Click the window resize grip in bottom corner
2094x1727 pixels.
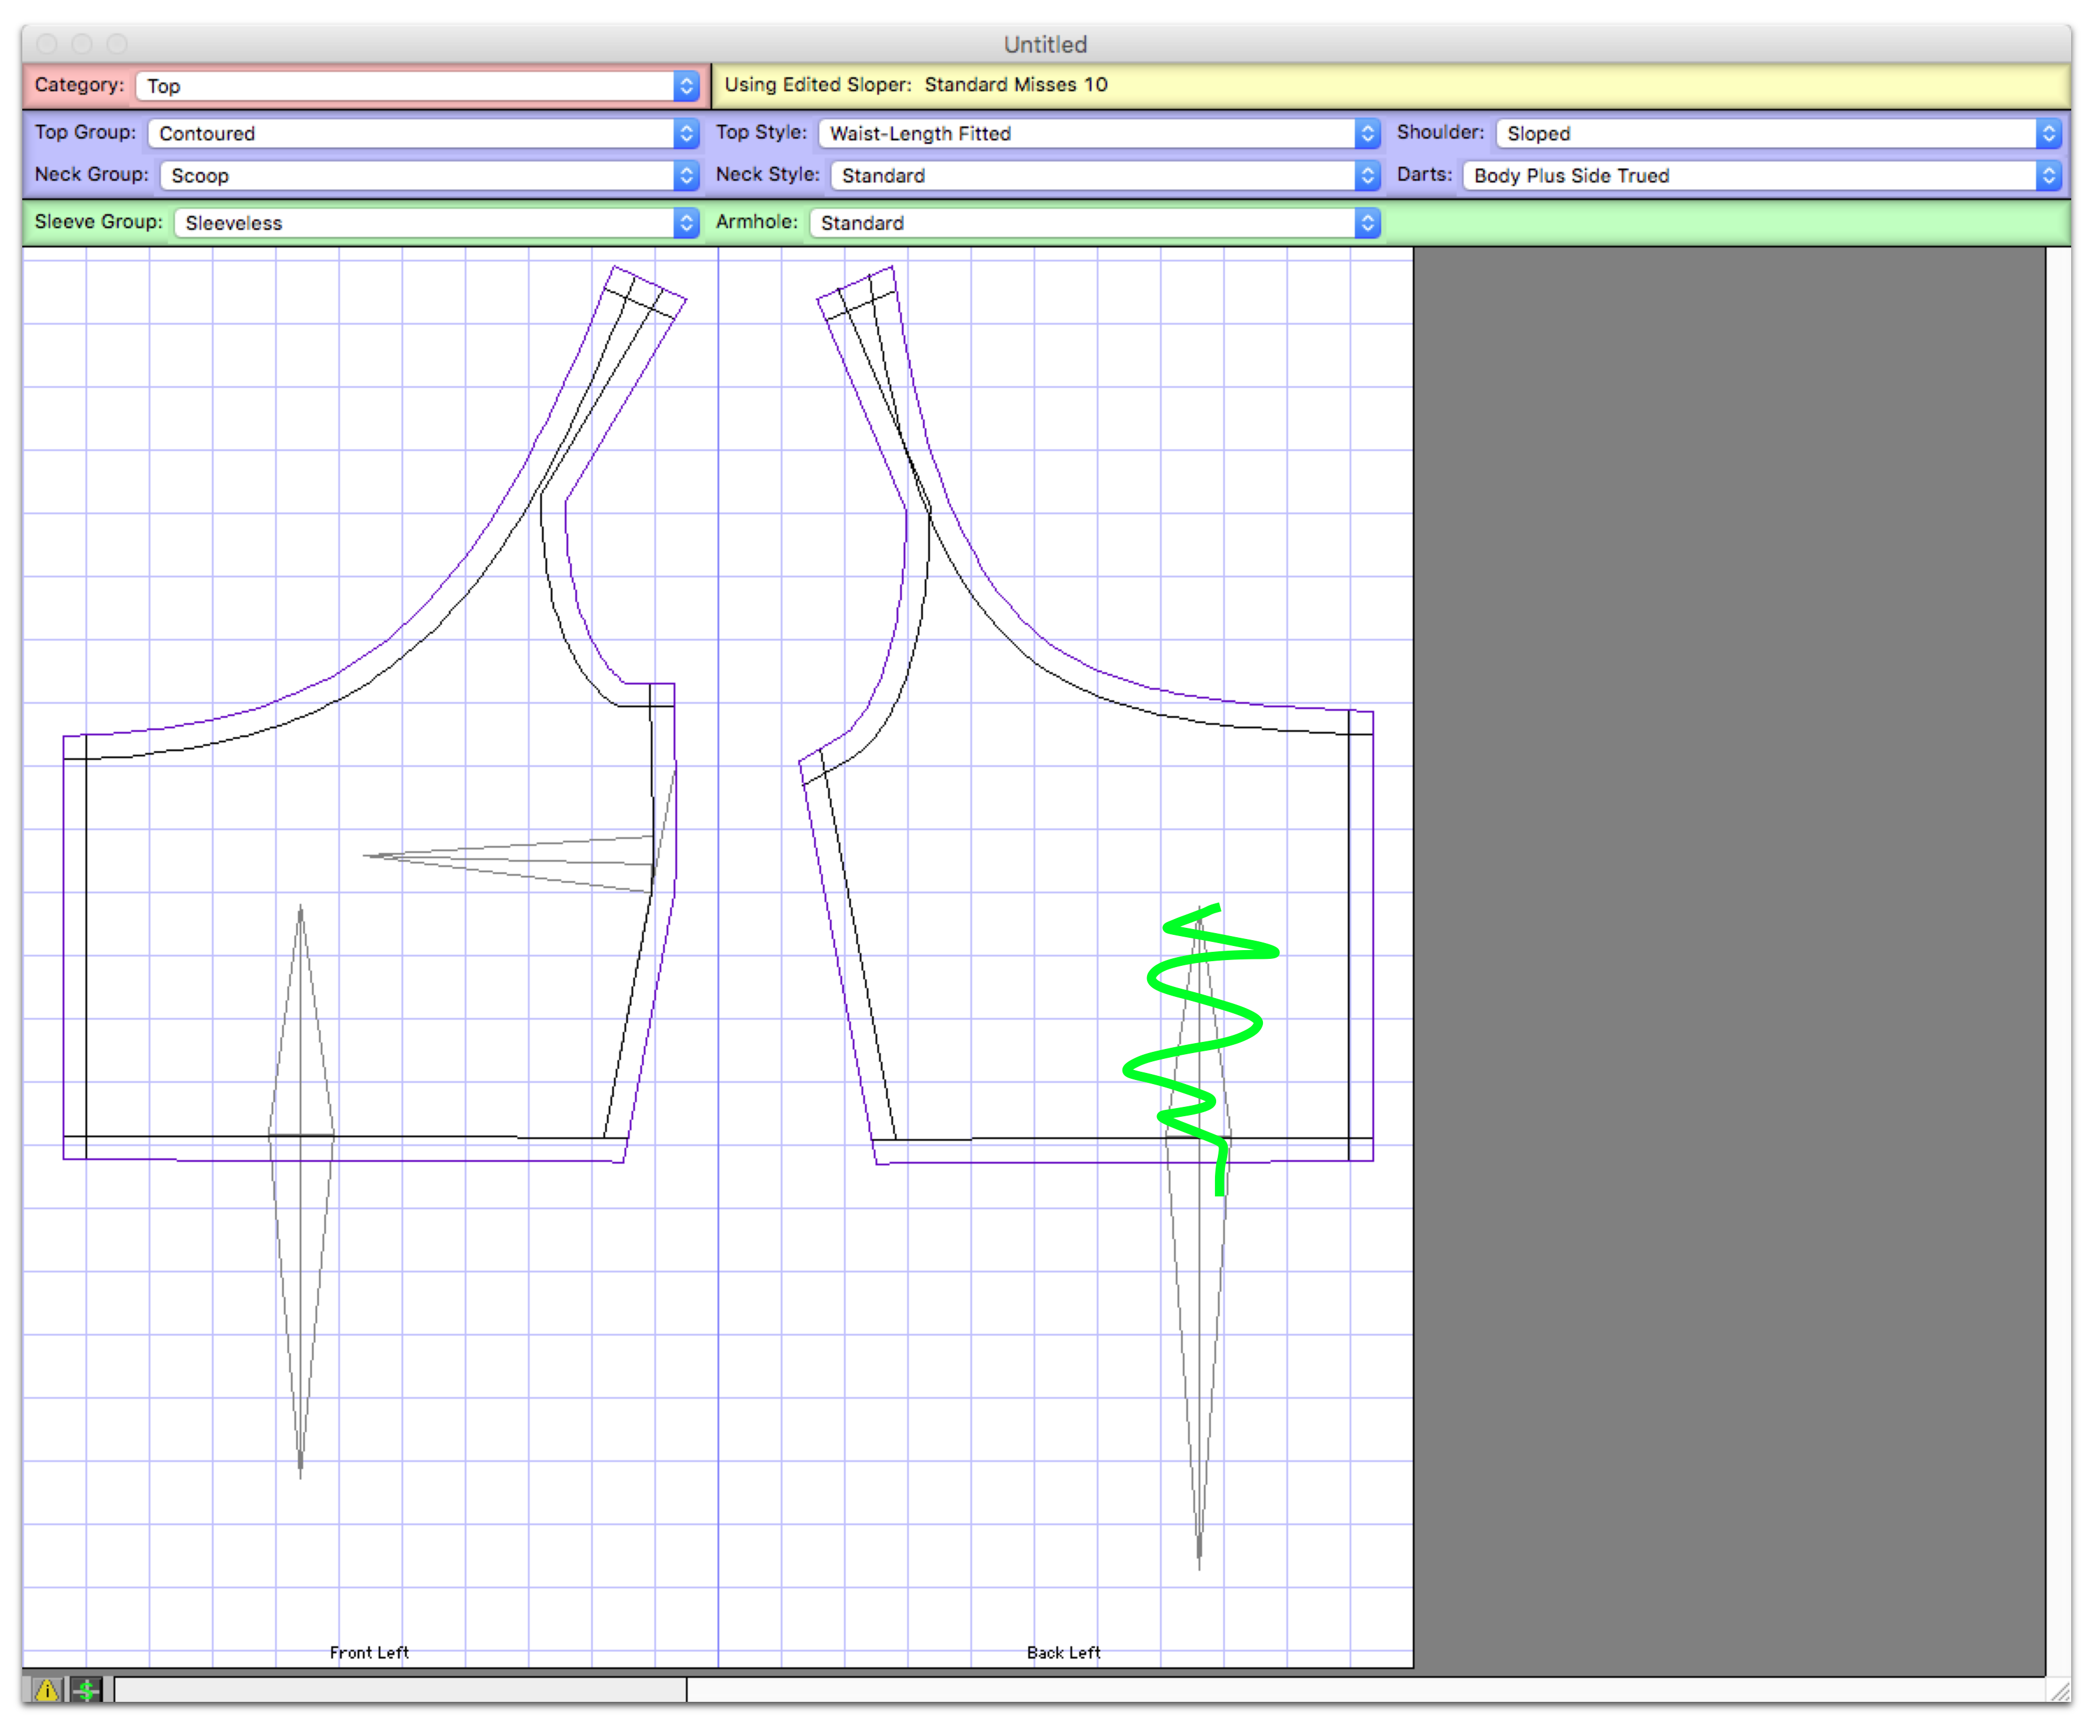point(2059,1690)
